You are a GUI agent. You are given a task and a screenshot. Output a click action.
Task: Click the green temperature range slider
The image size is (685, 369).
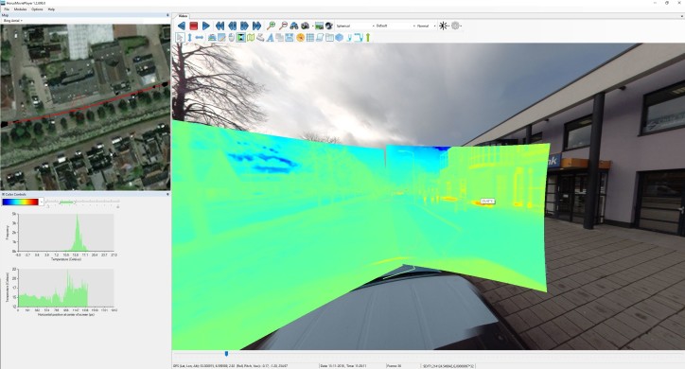[x=66, y=202]
